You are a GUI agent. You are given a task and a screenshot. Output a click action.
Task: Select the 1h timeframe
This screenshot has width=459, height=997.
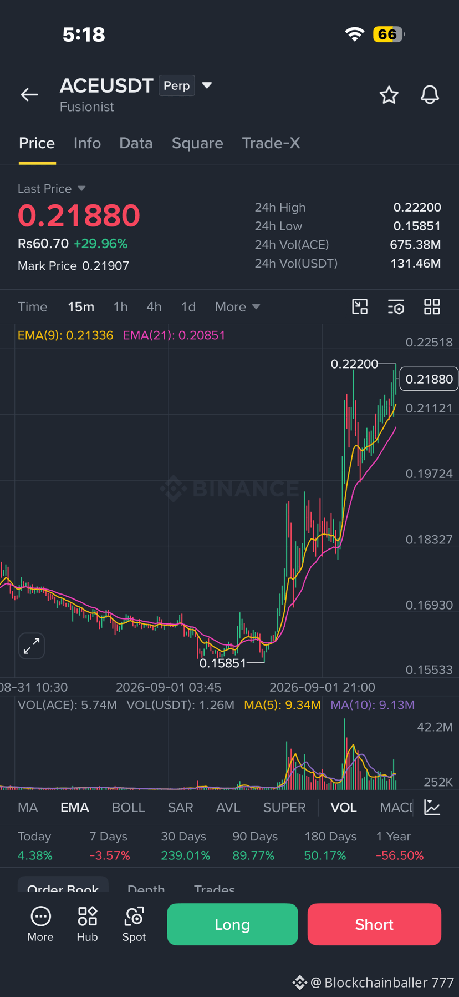(120, 306)
